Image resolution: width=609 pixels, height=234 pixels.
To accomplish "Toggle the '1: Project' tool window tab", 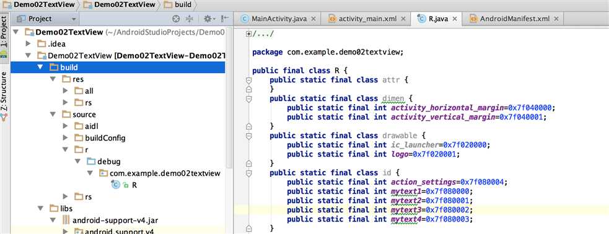I will point(4,38).
